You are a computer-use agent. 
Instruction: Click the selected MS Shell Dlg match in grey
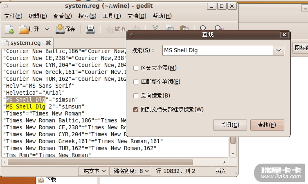26,100
